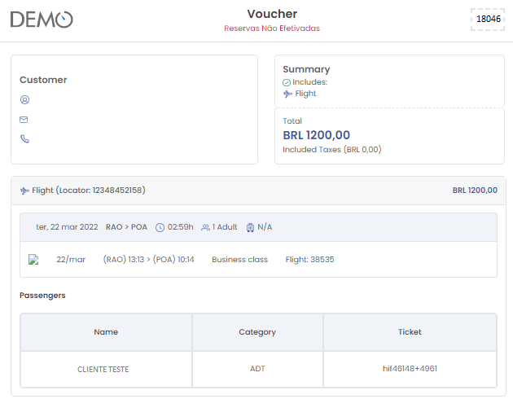Viewport: 513px width, 399px height.
Task: Click the BRL 1200,00 total amount
Action: (317, 135)
